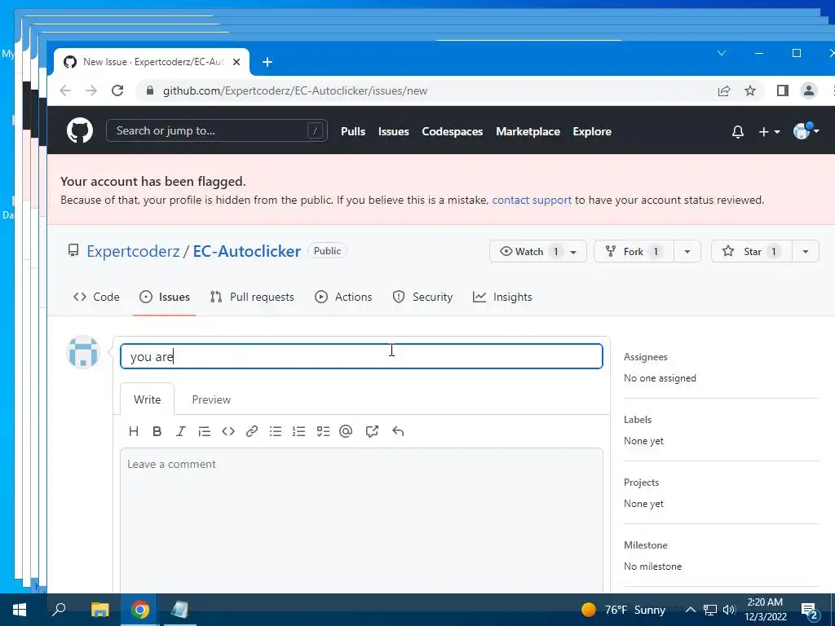Open the Assignees sidebar section
Screen dimensions: 835x626
tap(646, 357)
